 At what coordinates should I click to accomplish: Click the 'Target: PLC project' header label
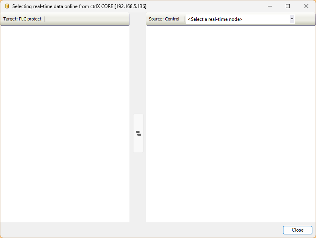tap(22, 19)
